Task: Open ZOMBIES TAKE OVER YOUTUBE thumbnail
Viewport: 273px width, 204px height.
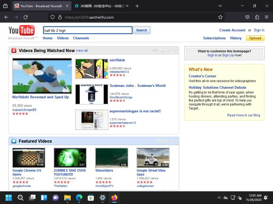Action: (x=70, y=158)
